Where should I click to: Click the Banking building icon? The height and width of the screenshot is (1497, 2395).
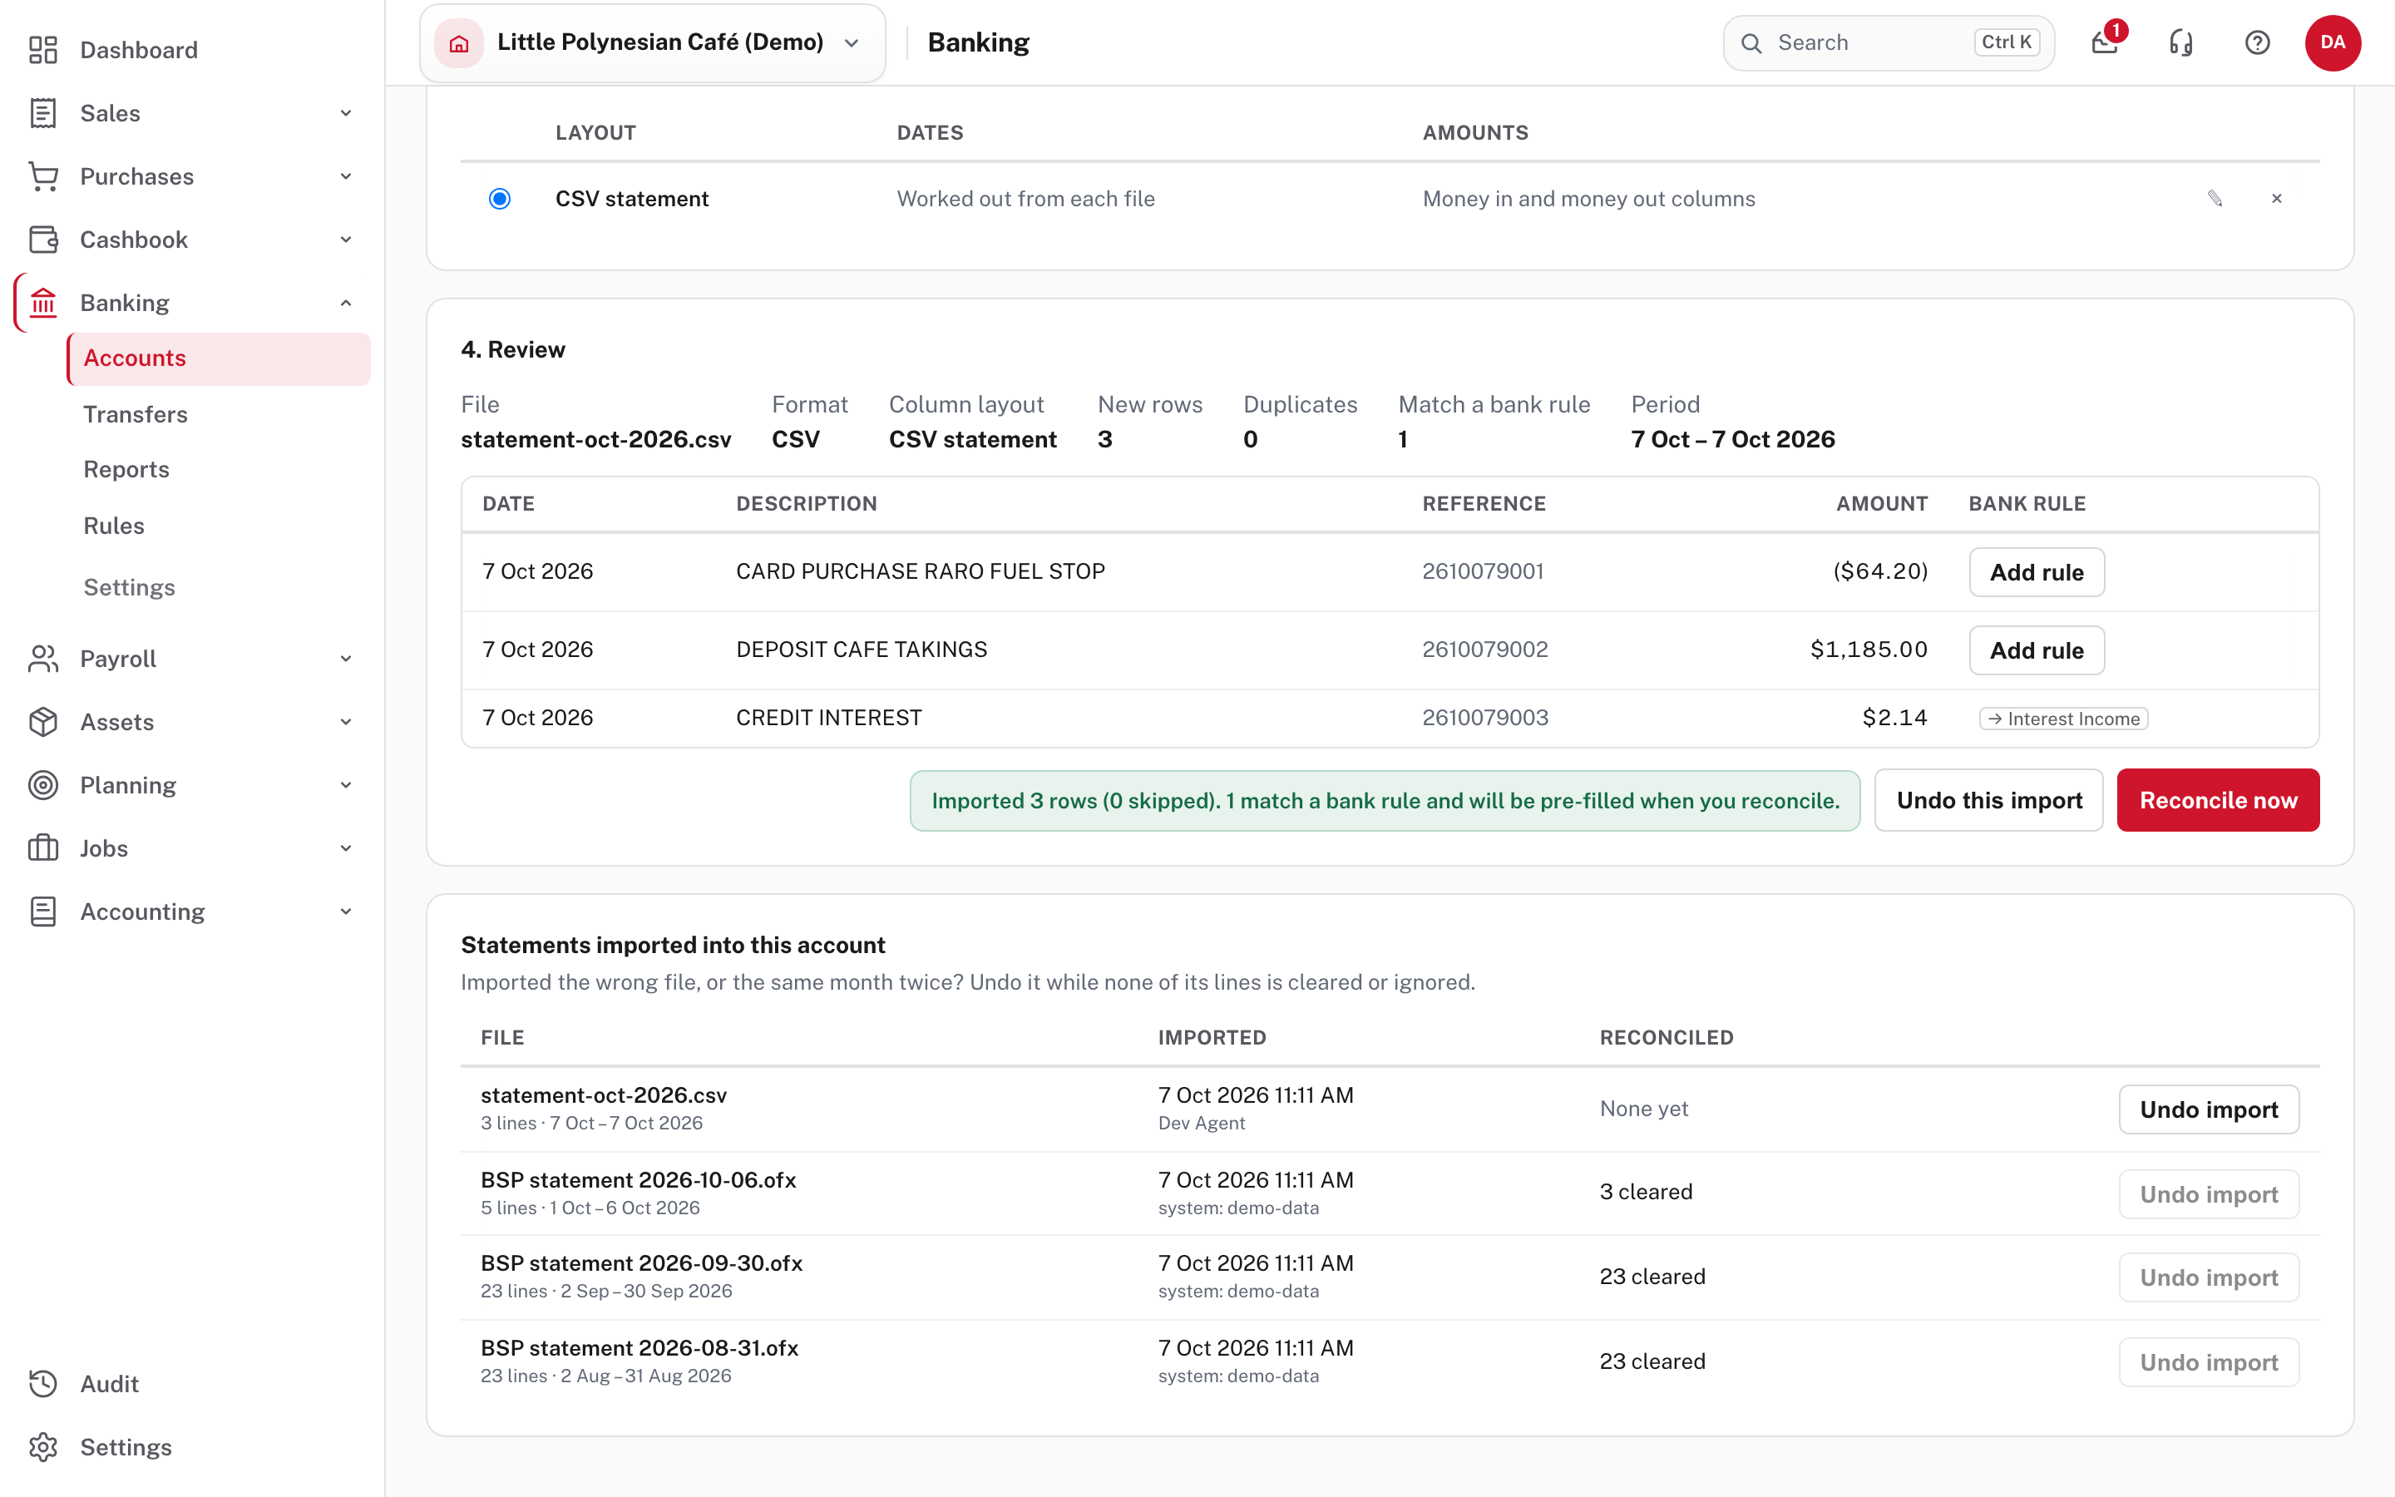tap(42, 303)
